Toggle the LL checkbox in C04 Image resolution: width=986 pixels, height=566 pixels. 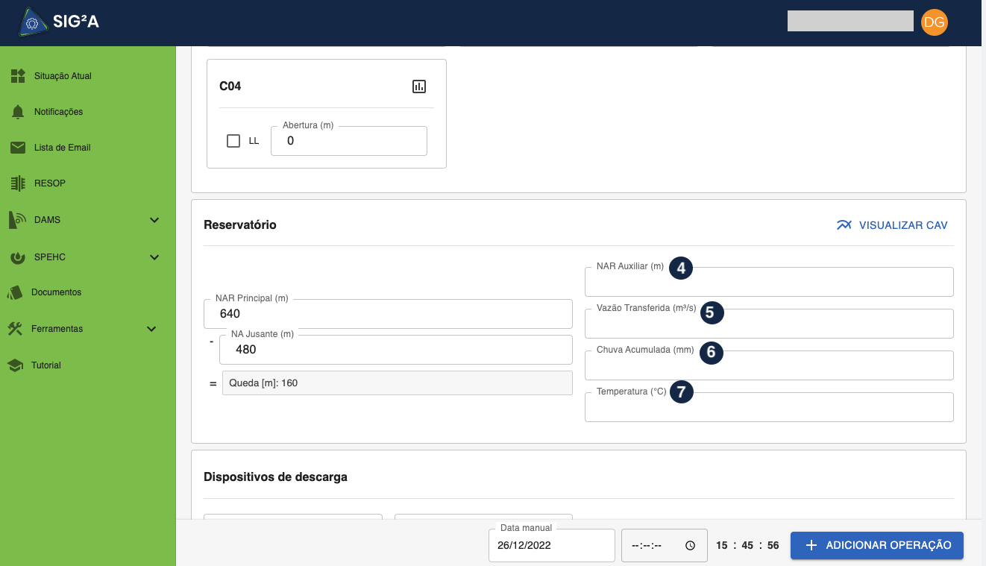(x=233, y=141)
